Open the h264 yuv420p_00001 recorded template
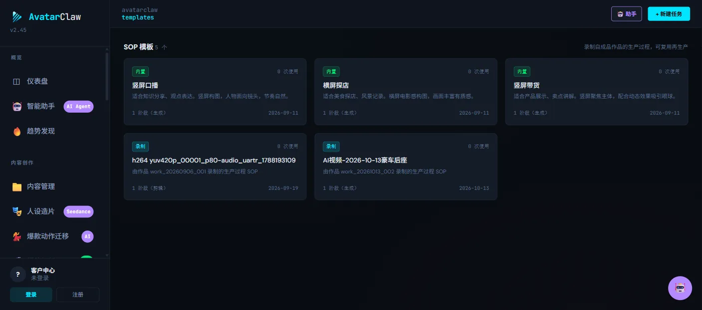 [x=215, y=166]
